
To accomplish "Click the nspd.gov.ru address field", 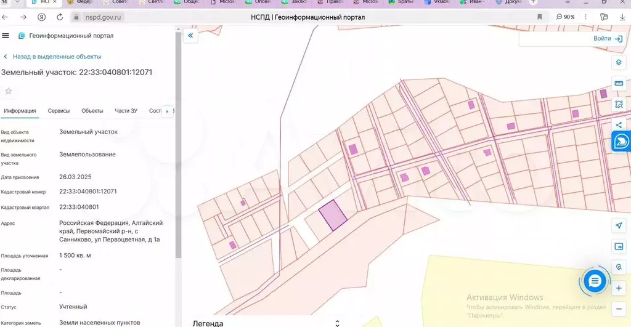I will [x=103, y=17].
